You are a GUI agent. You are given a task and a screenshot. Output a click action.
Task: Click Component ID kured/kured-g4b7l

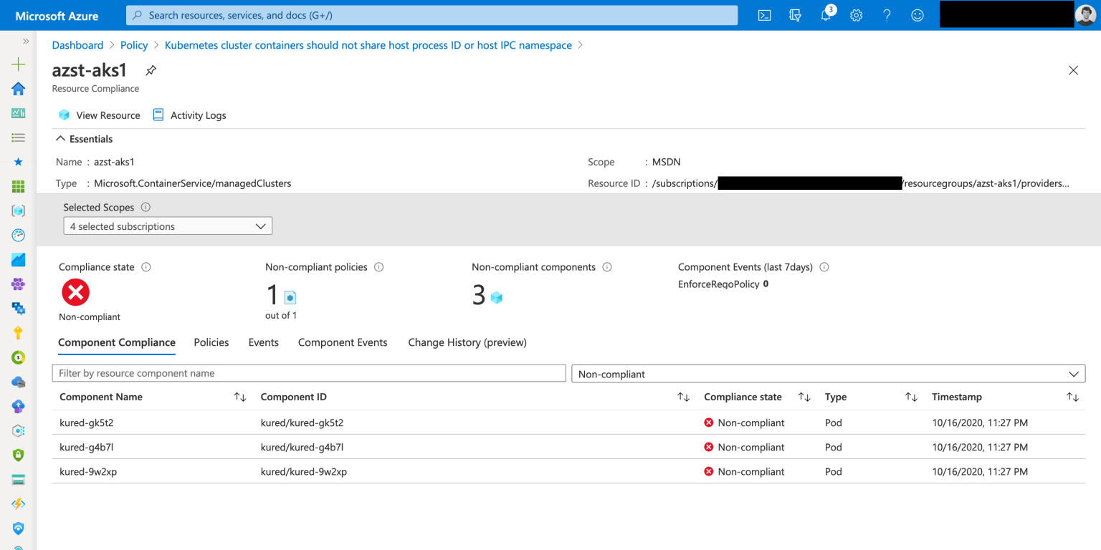302,447
